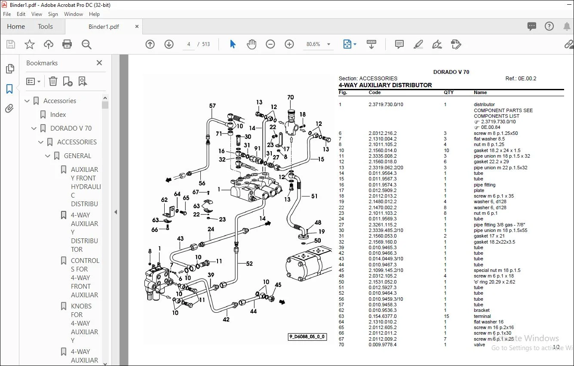Open the File menu
Viewport: 574px width, 366px height.
(7, 14)
